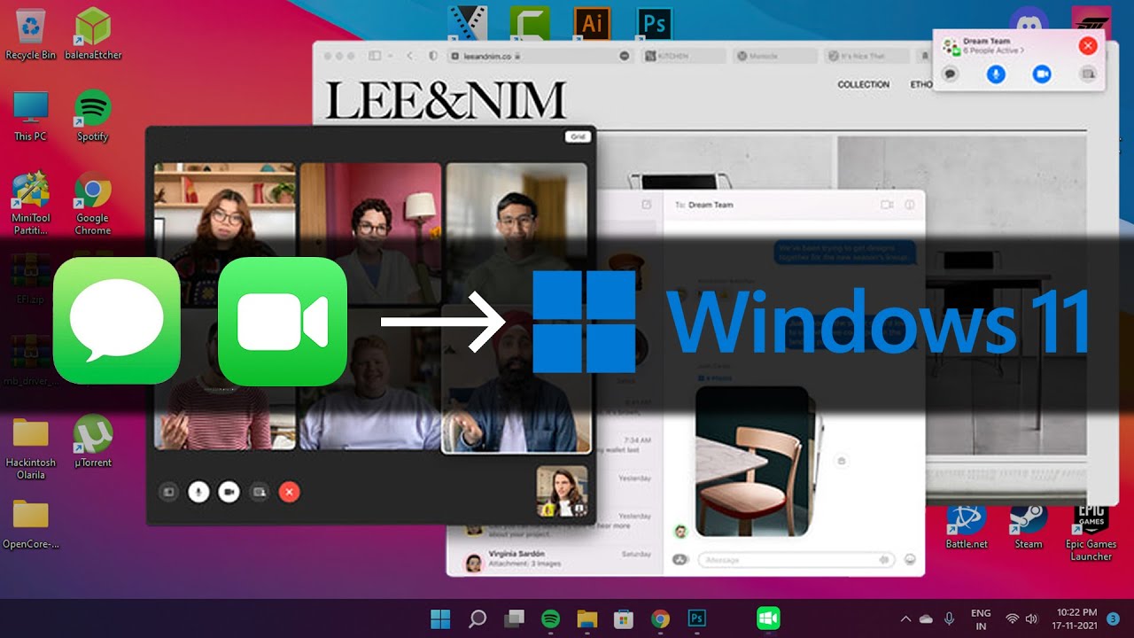Launch the Steam desktop shortcut

tap(1029, 526)
